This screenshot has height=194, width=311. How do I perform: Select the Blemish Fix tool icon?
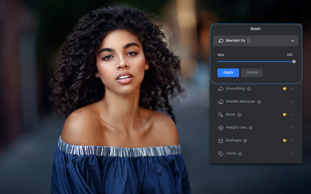pyautogui.click(x=221, y=41)
